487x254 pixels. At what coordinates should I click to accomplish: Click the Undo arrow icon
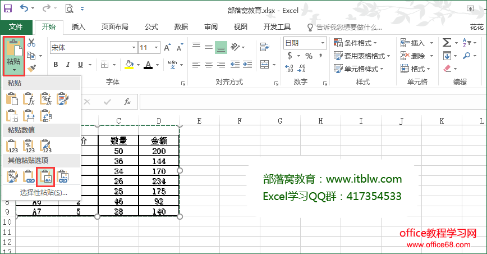(24, 8)
